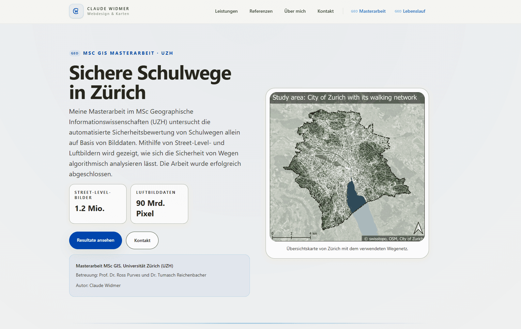This screenshot has height=329, width=521.
Task: Click the Street-Level-Bilder 1.2 Mio. card
Action: tap(98, 204)
